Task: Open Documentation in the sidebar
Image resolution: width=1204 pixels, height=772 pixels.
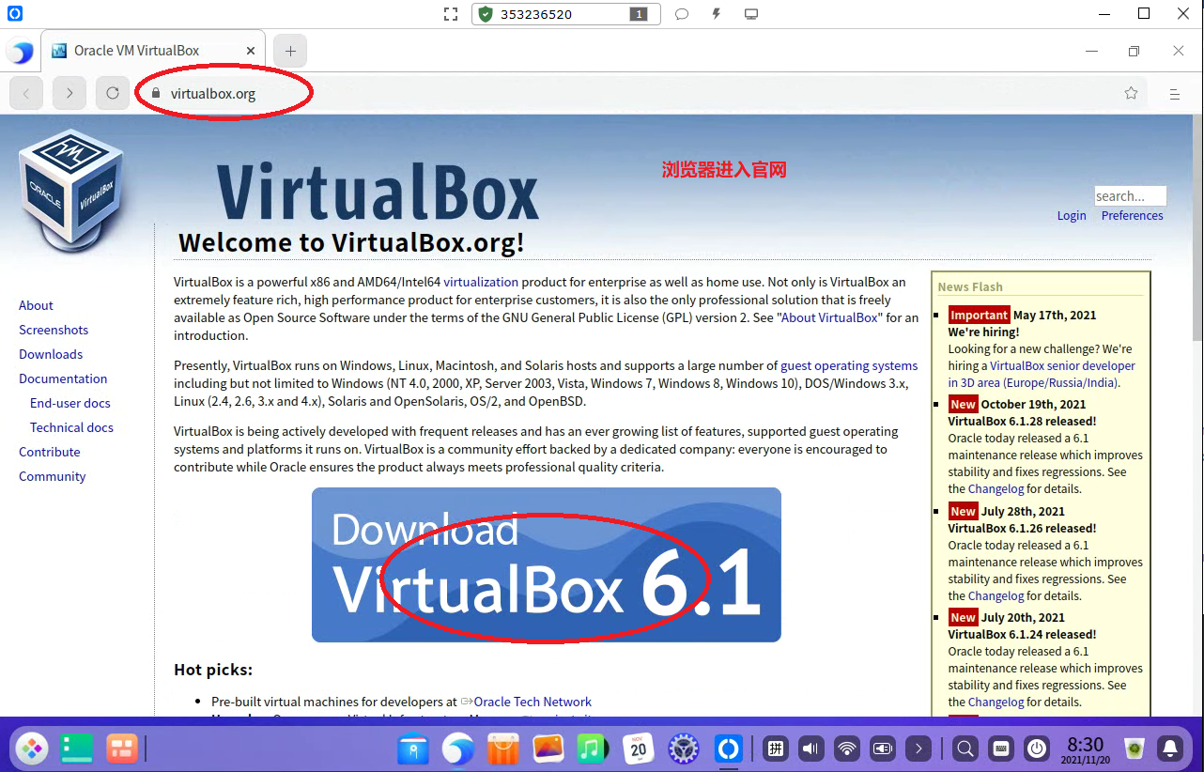Action: (63, 378)
